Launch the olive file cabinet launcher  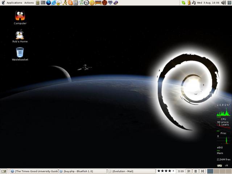tap(38, 3)
